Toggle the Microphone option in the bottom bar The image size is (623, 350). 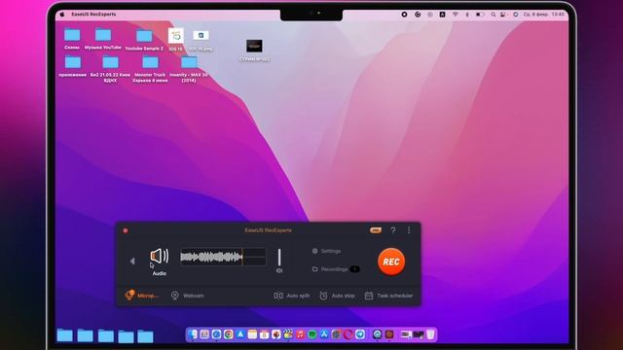click(x=141, y=296)
